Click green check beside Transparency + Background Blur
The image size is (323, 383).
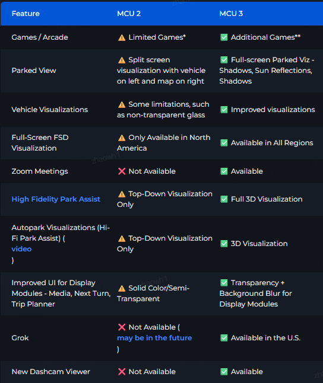click(224, 283)
